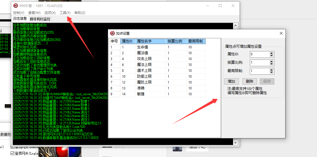Select the 魔防上限 row
The width and height of the screenshot is (317, 157).
coord(157,82)
